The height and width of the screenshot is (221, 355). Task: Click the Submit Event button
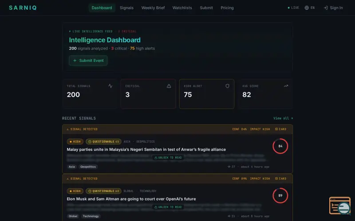click(x=88, y=61)
